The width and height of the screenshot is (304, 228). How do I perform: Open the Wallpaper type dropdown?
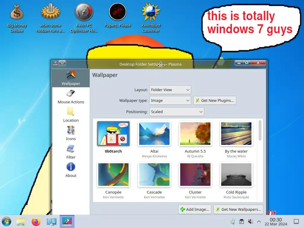pos(170,100)
